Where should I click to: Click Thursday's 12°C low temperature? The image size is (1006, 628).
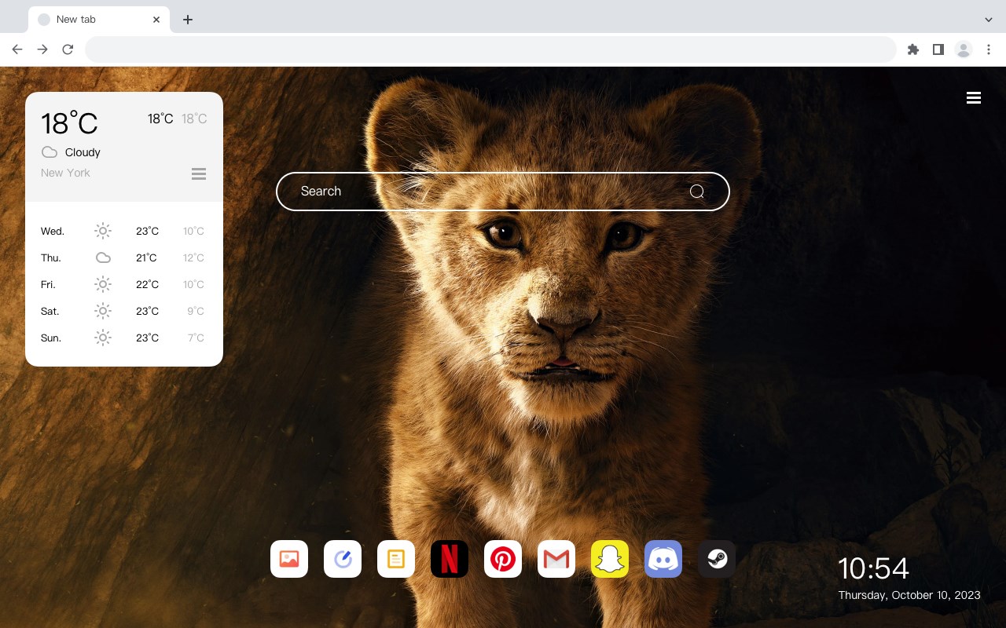193,257
